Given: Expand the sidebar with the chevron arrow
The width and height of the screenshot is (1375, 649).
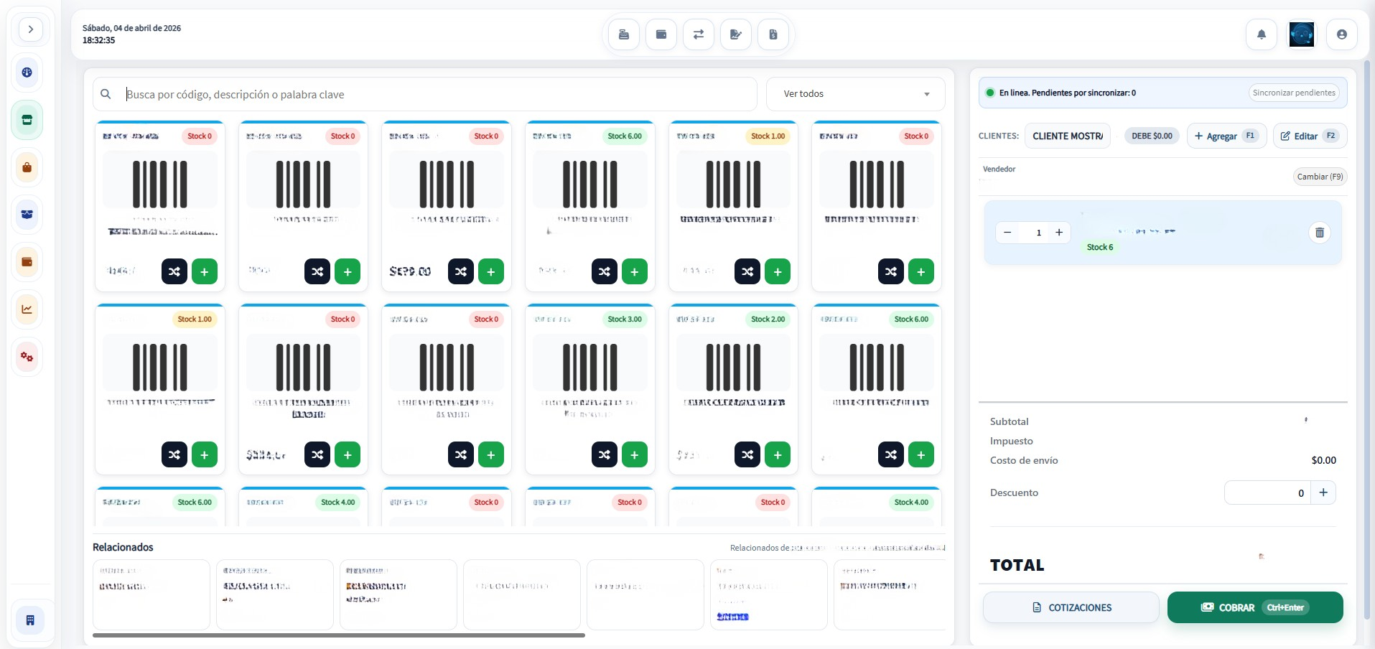Looking at the screenshot, I should [x=30, y=29].
